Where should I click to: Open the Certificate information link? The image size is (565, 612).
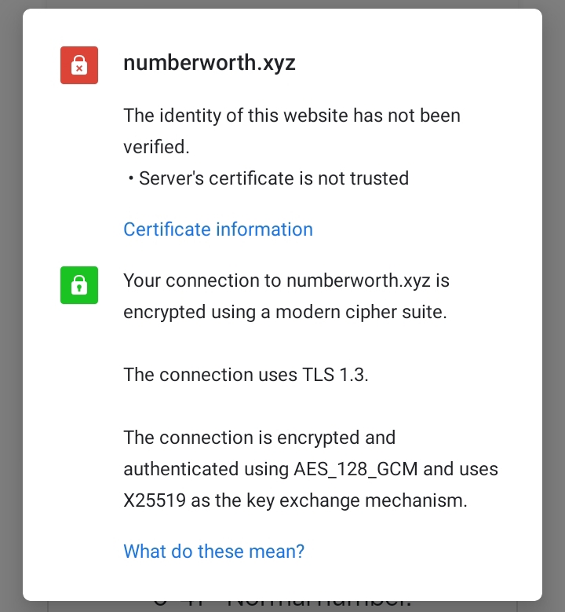click(218, 229)
